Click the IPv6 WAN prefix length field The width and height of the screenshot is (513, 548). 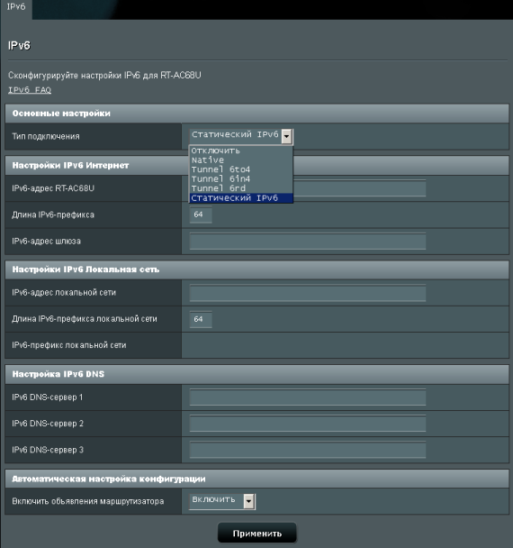coord(201,215)
